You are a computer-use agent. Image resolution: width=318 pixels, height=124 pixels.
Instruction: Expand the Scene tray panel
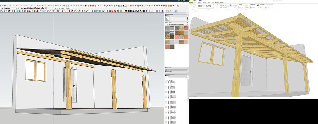tap(176, 73)
